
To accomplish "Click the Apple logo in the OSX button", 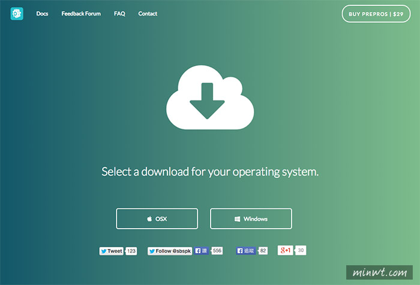I will point(149,219).
